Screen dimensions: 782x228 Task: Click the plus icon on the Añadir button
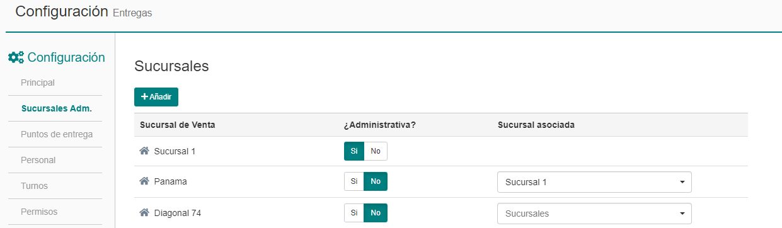coord(144,97)
